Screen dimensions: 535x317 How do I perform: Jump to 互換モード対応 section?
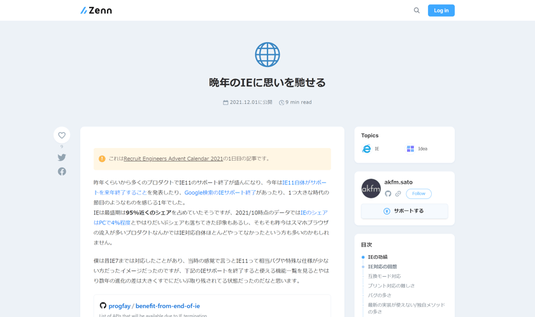[x=384, y=276]
